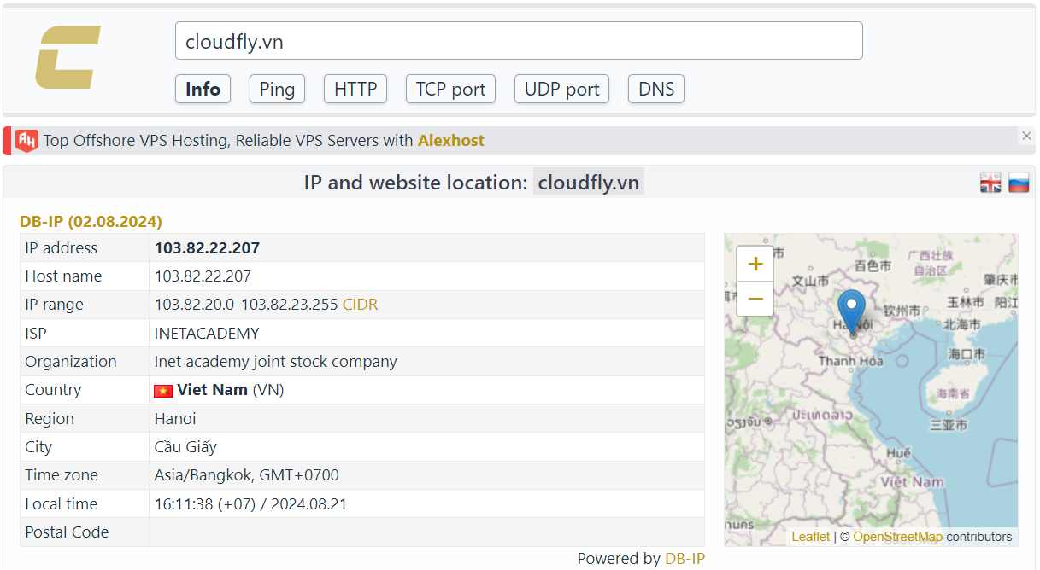Select the Ping tab
Screen dimensions: 1040x570
coord(277,89)
